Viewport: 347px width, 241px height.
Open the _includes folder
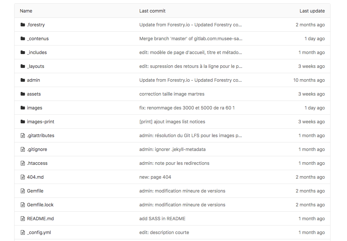click(x=37, y=52)
